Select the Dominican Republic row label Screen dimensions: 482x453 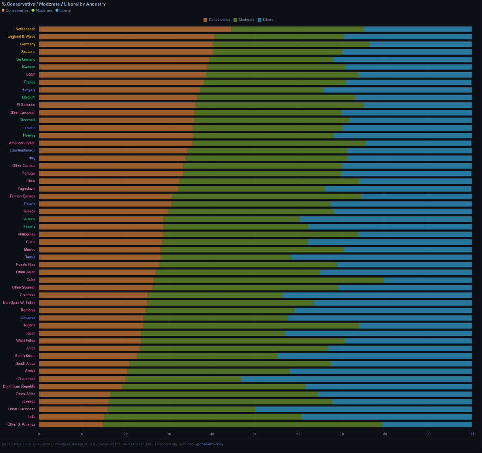[19, 386]
